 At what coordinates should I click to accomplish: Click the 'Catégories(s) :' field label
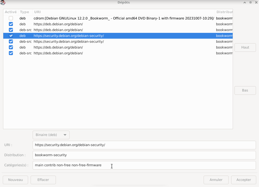[x=16, y=165]
